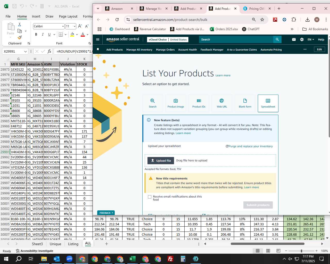The width and height of the screenshot is (330, 264).
Task: Open the Excel Page Layout tab
Action: click(x=68, y=16)
